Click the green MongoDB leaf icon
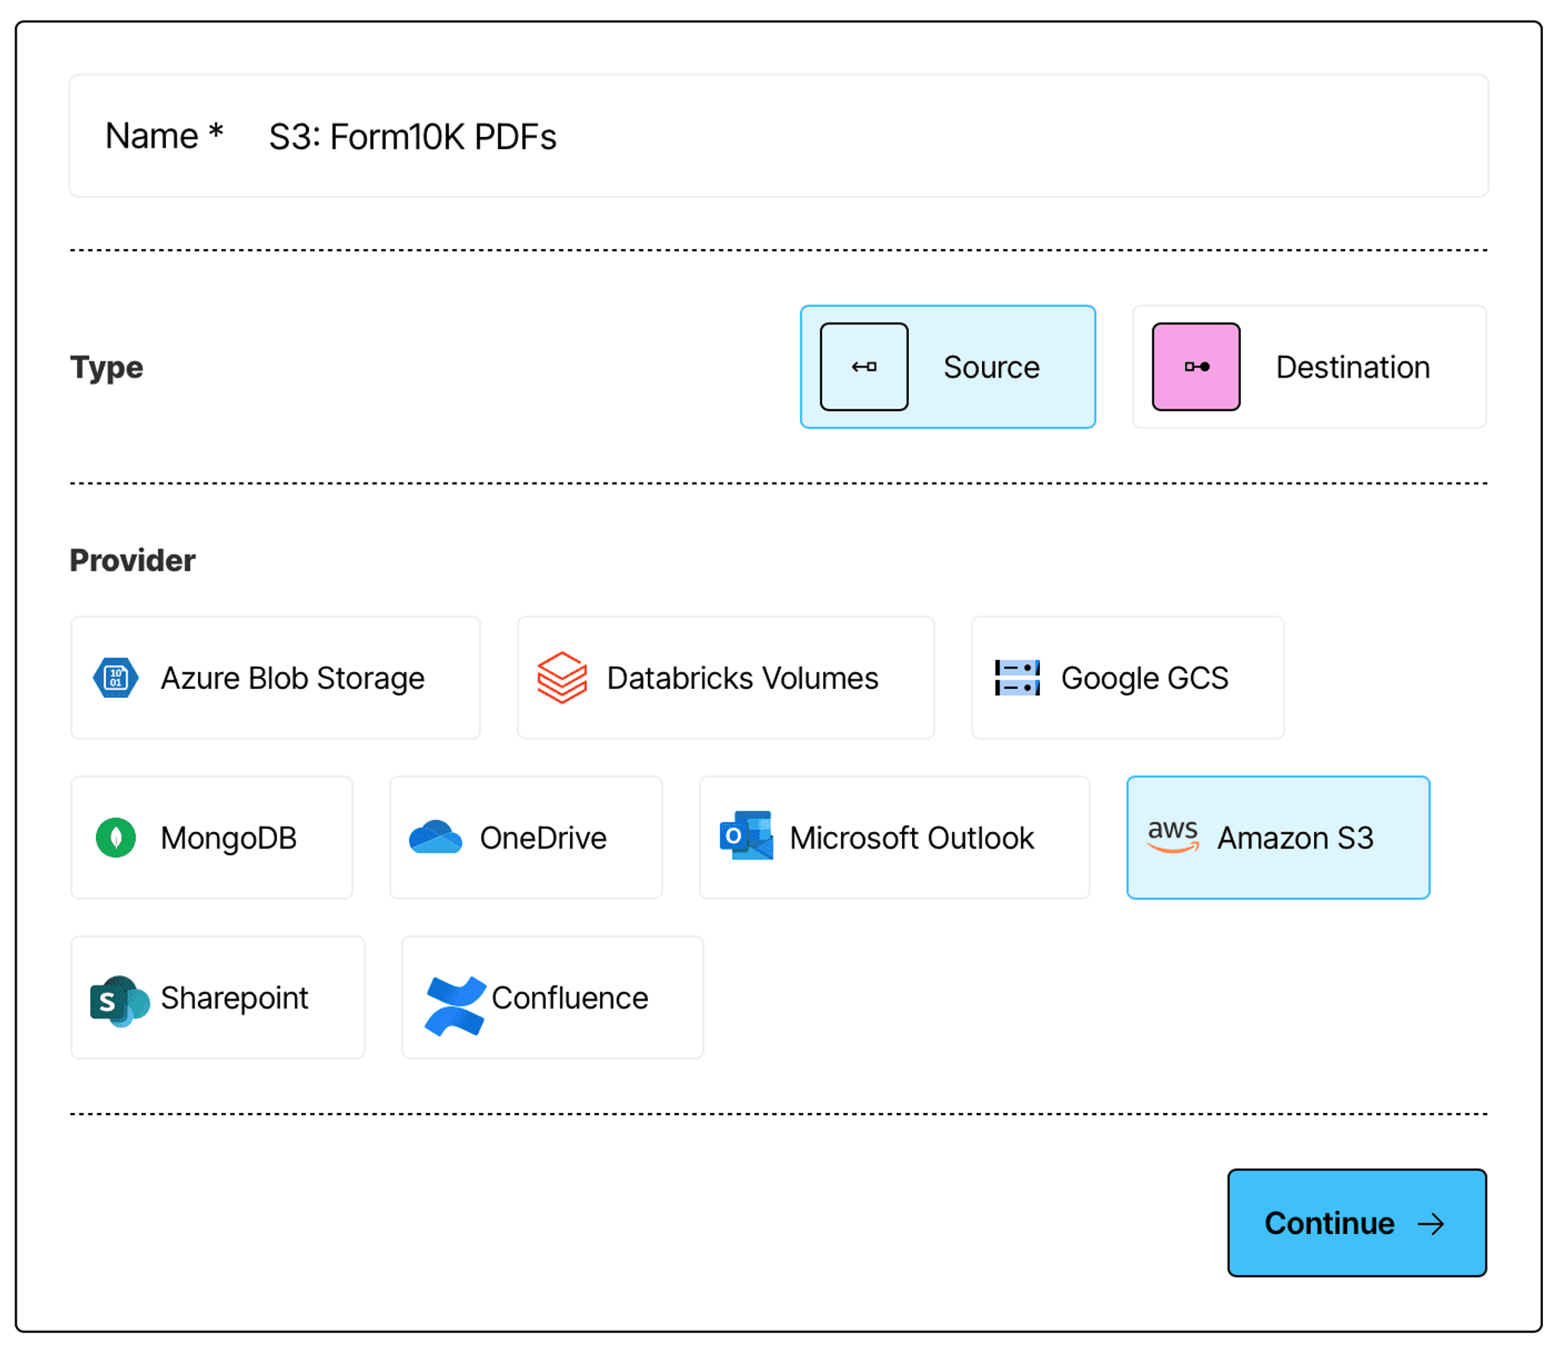Image resolution: width=1559 pixels, height=1348 pixels. click(116, 837)
